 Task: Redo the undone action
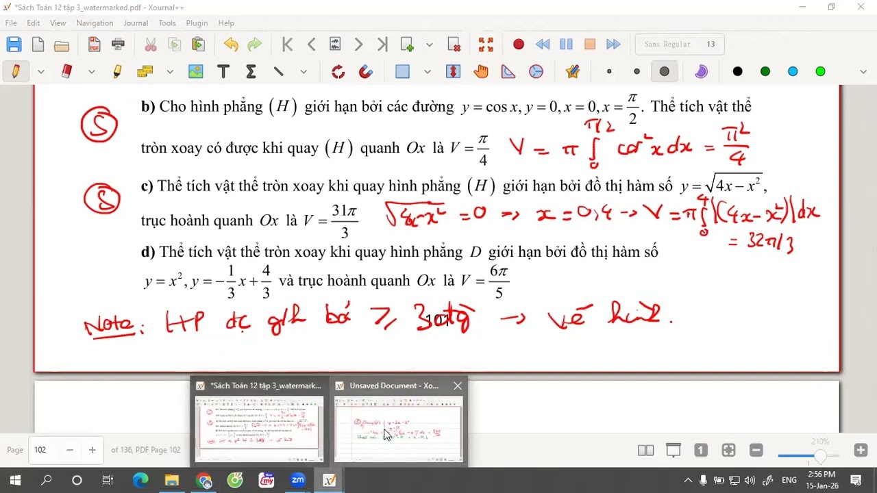coord(254,45)
